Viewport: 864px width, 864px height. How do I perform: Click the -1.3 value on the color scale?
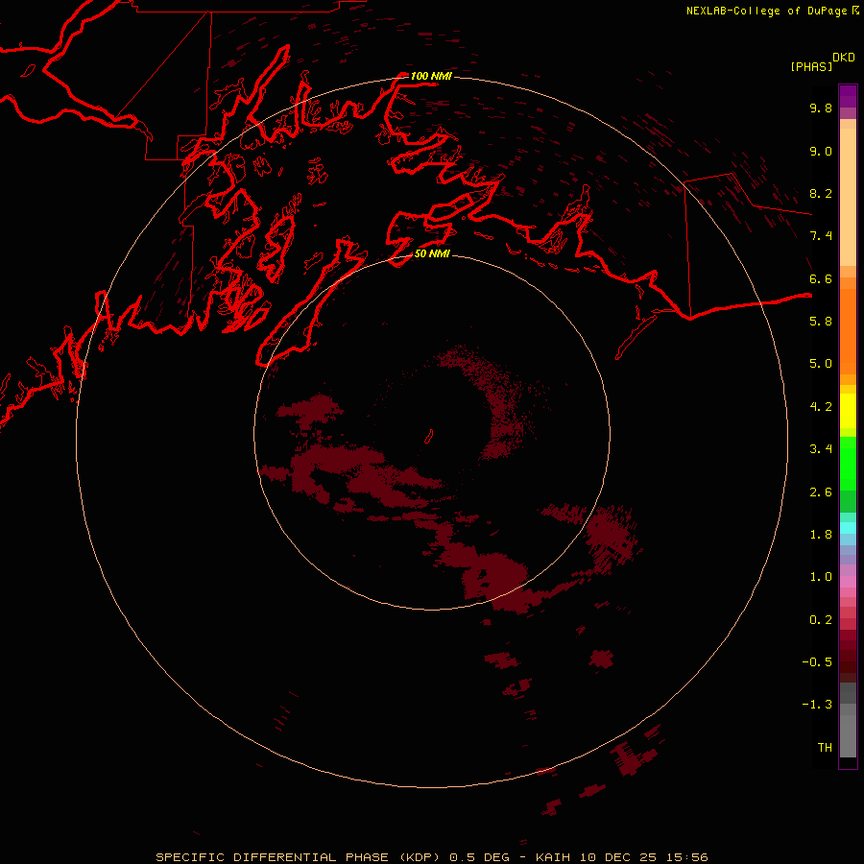coord(817,705)
